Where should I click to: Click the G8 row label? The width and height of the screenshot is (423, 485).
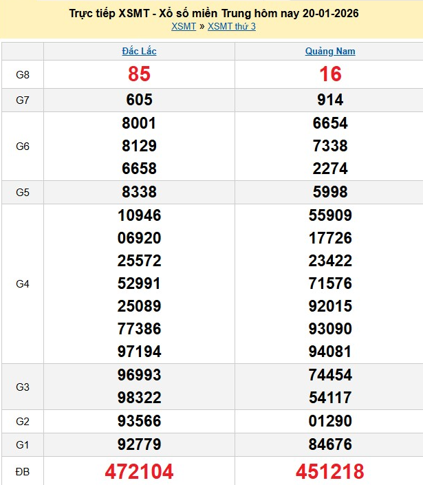tap(23, 74)
